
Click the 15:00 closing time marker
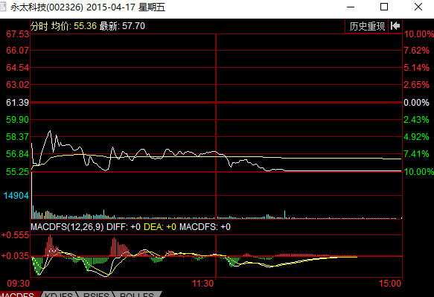coord(390,284)
